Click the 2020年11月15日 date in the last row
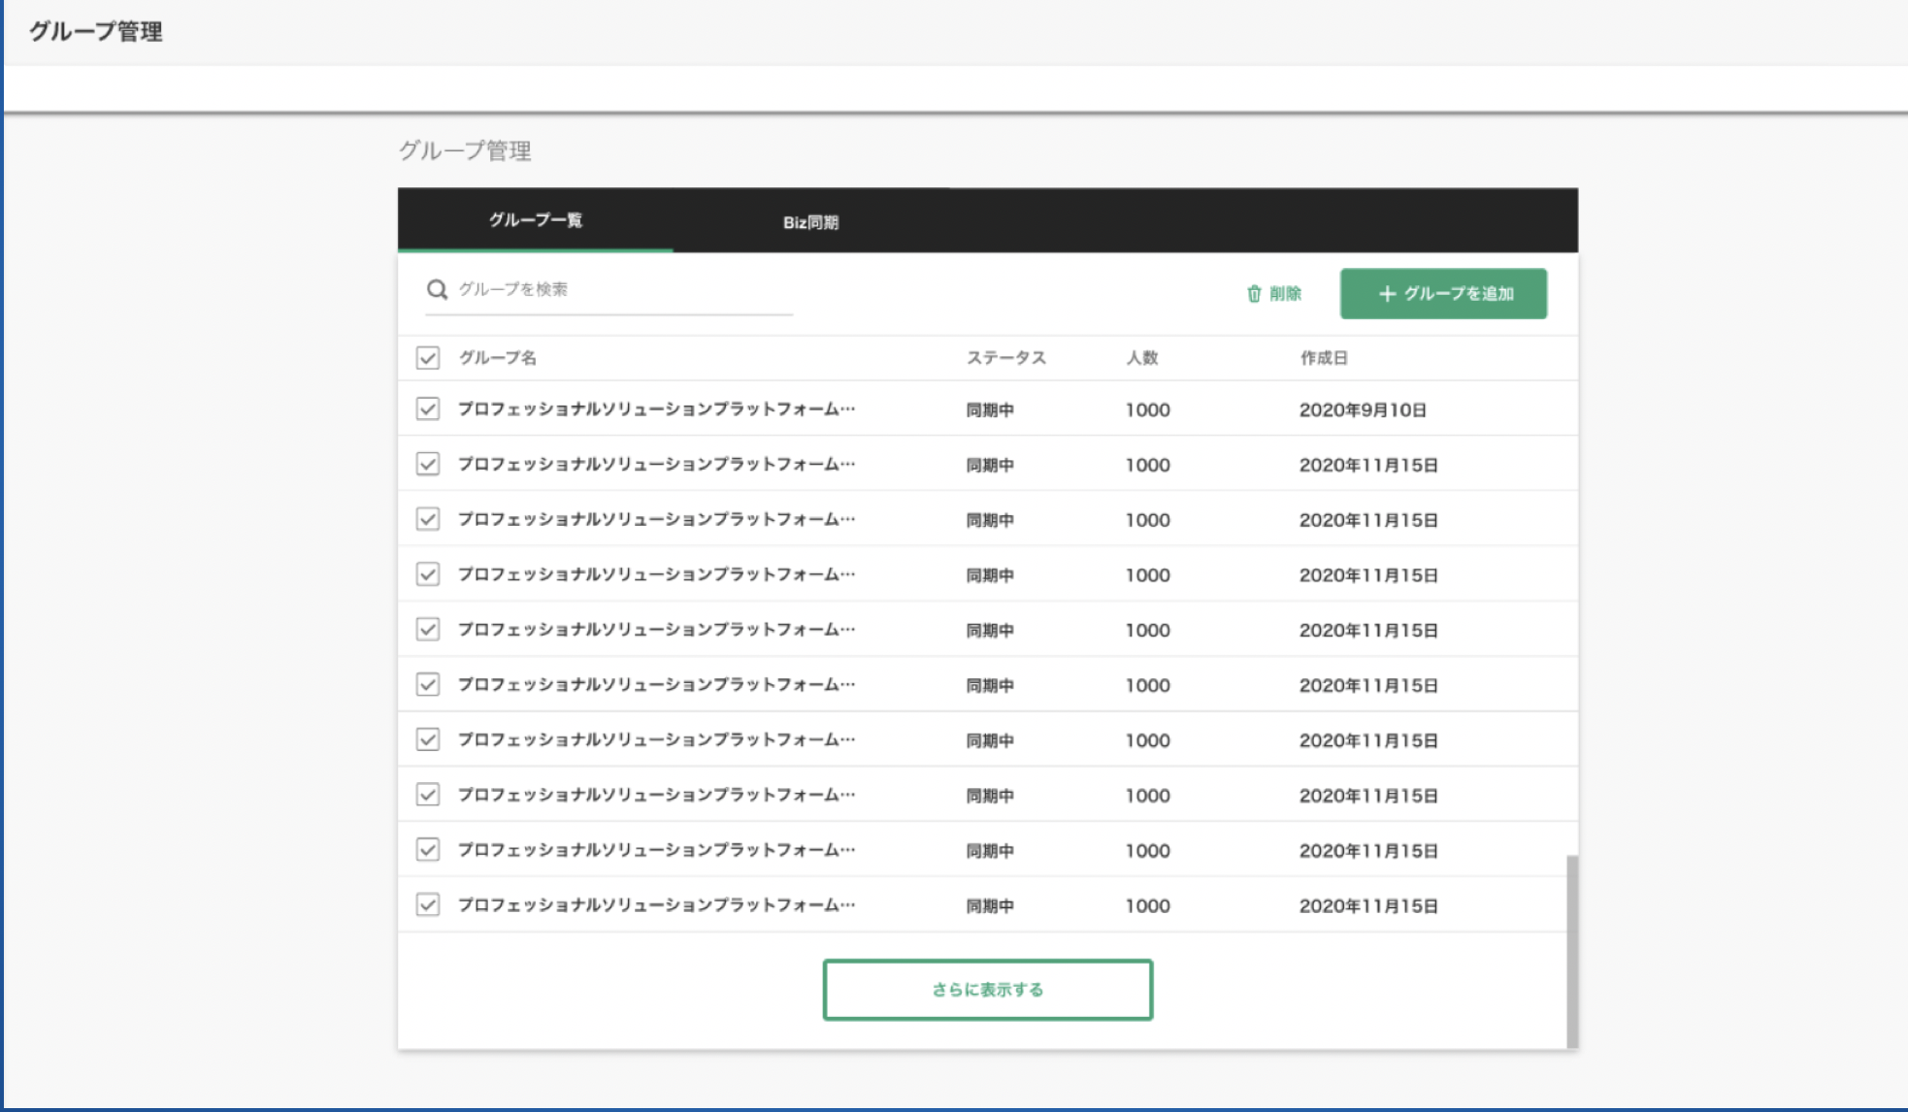The width and height of the screenshot is (1908, 1112). point(1368,905)
